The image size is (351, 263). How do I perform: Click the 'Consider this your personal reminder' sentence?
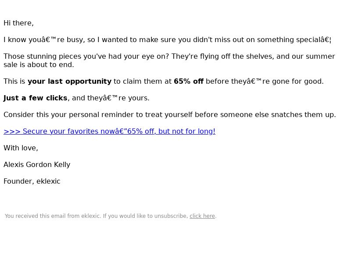tap(170, 115)
